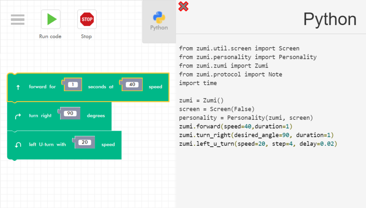
Task: Select the "left U-turn with" block text
Action: [x=47, y=145]
